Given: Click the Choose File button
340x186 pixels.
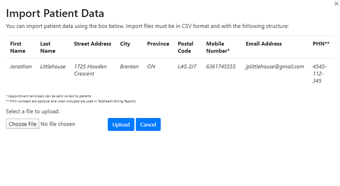Looking at the screenshot, I should tap(23, 124).
